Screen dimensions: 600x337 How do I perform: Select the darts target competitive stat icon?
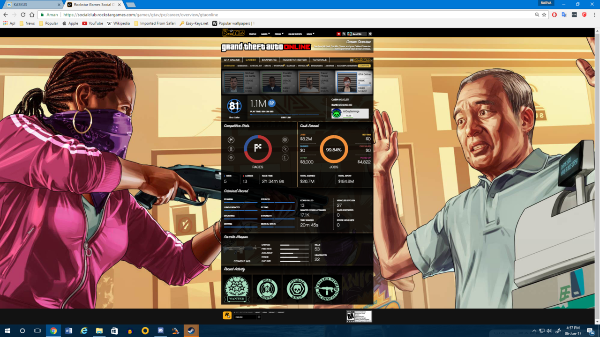(x=285, y=140)
